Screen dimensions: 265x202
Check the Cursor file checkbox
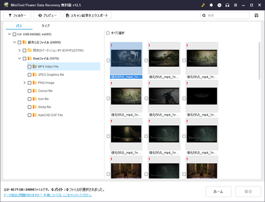(x=29, y=91)
